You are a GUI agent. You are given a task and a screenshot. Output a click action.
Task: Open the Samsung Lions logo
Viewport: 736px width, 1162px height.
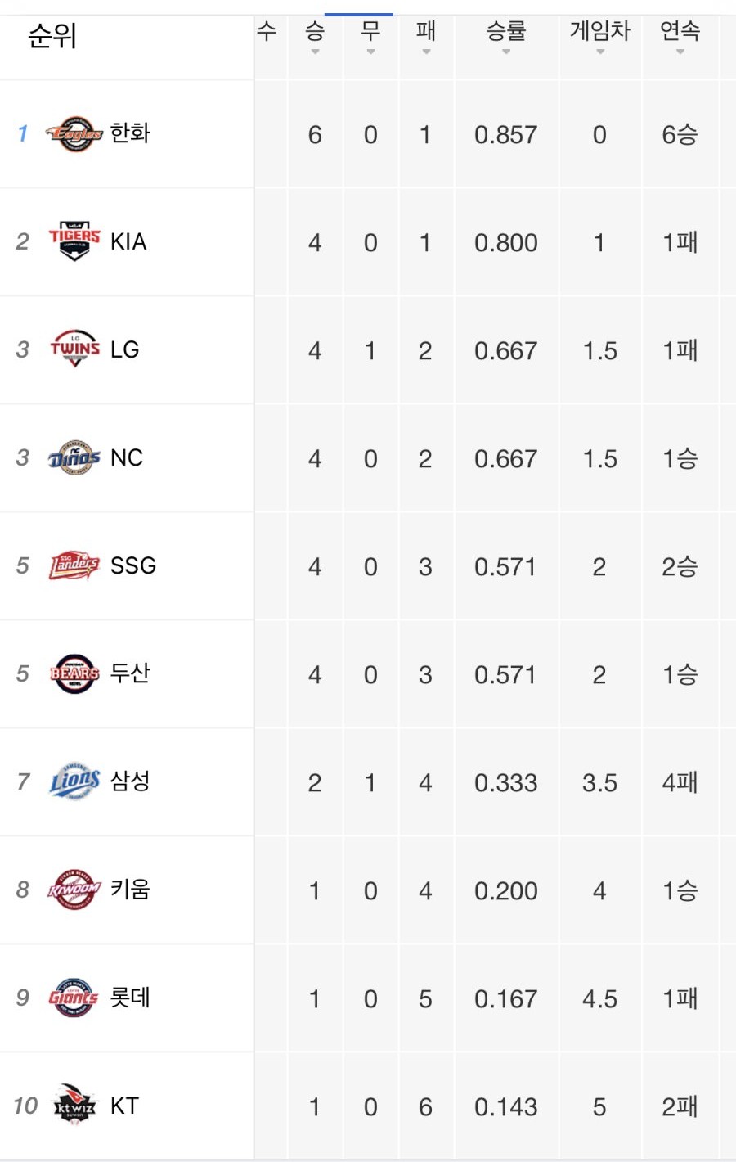pyautogui.click(x=74, y=781)
